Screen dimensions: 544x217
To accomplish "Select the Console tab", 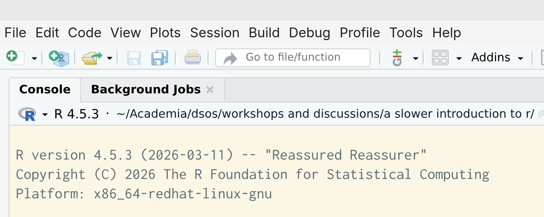I will (x=45, y=89).
